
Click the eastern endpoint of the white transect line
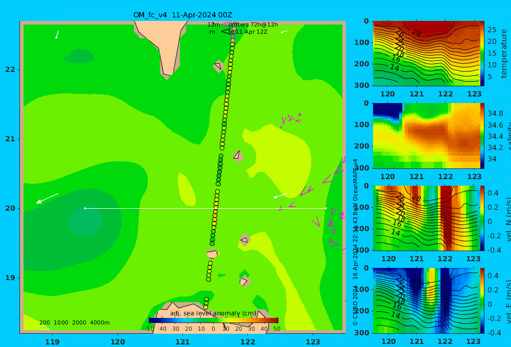pyautogui.click(x=326, y=208)
